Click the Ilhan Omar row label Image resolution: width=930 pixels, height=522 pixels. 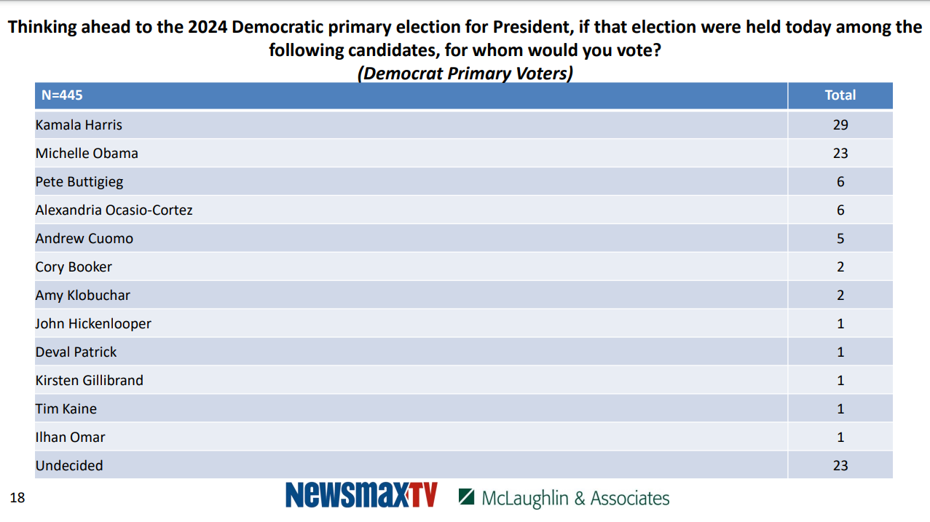coord(70,438)
